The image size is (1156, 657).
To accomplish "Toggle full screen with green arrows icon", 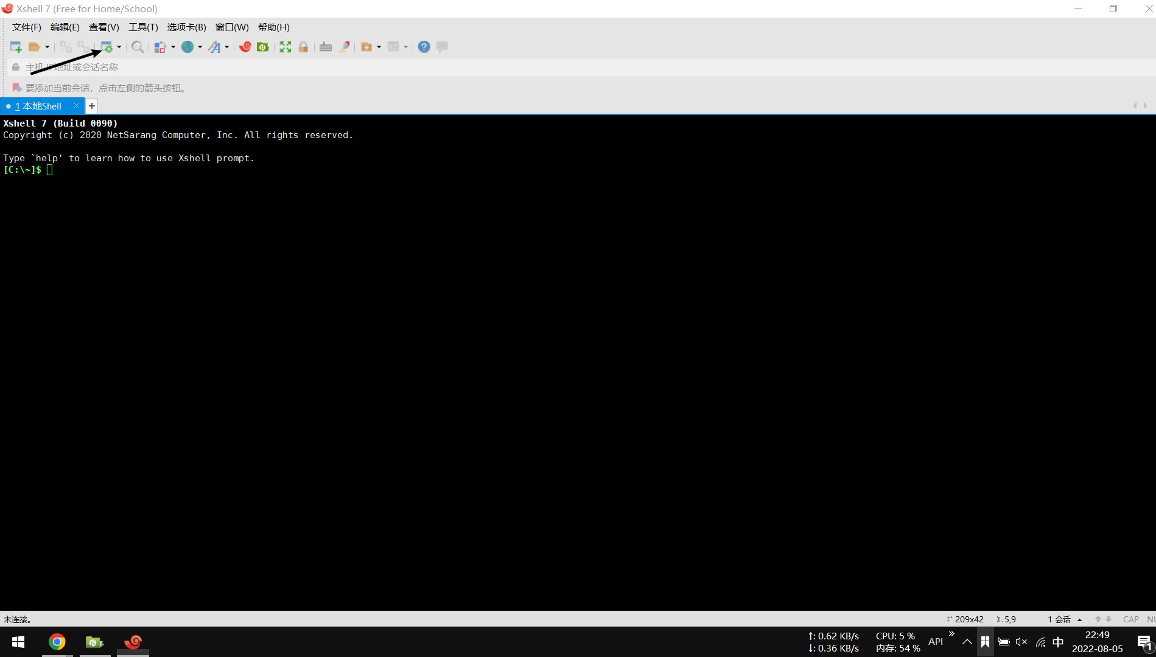I will point(285,47).
